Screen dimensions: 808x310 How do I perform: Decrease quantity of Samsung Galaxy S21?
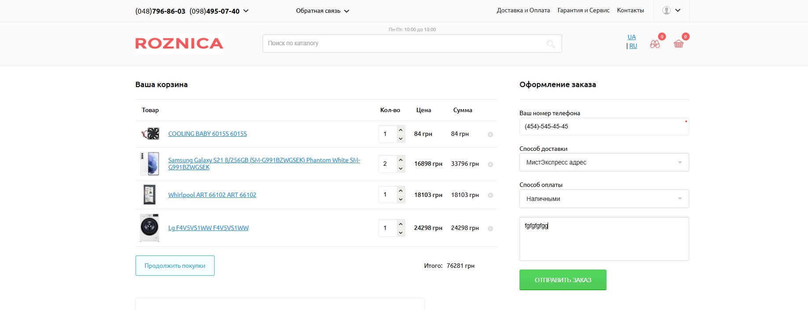[x=400, y=168]
